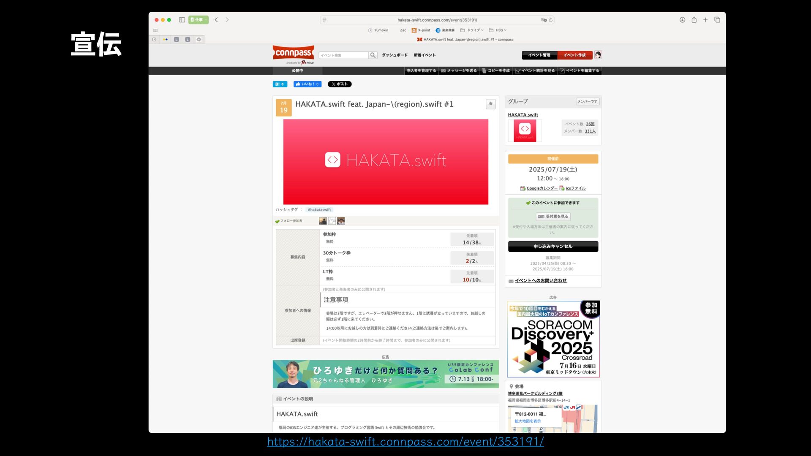Open a new tab
The height and width of the screenshot is (456, 811).
pos(705,20)
